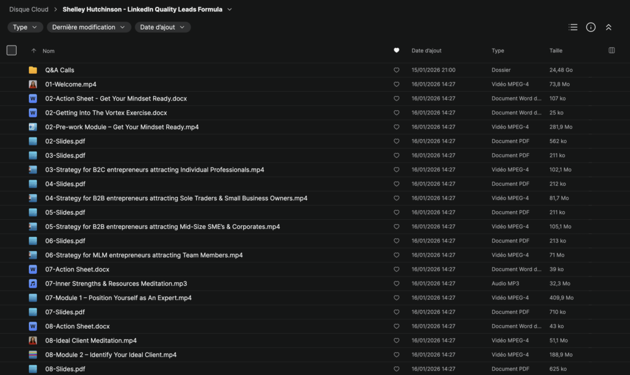Click the 07-Inner Strengths Meditation mp3 audio icon
This screenshot has height=375, width=630.
pos(33,284)
